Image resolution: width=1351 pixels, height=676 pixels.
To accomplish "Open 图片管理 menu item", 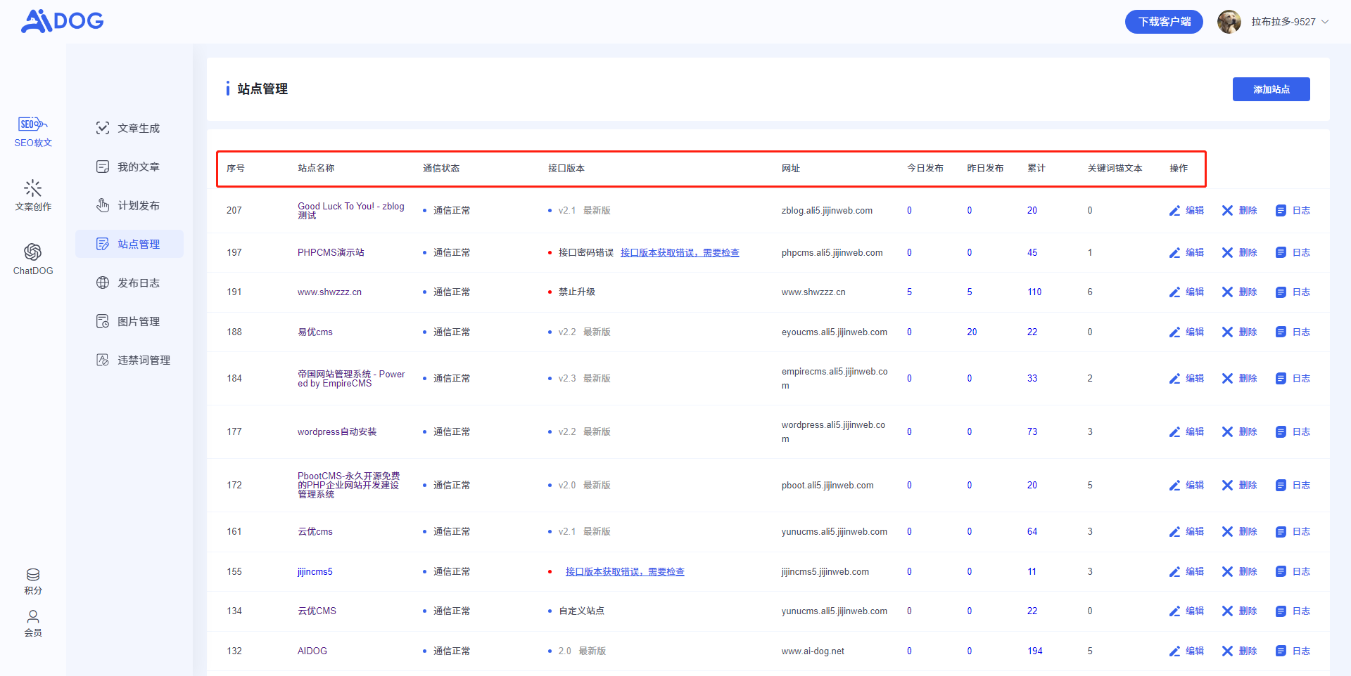I will pos(129,321).
